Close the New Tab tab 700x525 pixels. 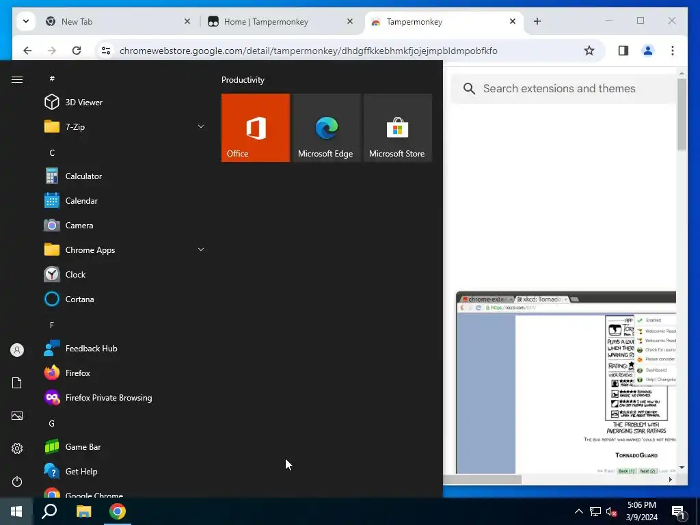(x=187, y=21)
